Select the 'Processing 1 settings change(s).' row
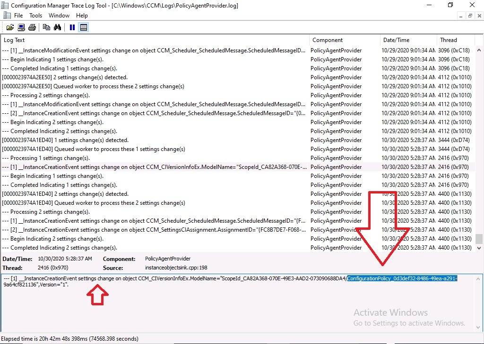 [x=238, y=158]
